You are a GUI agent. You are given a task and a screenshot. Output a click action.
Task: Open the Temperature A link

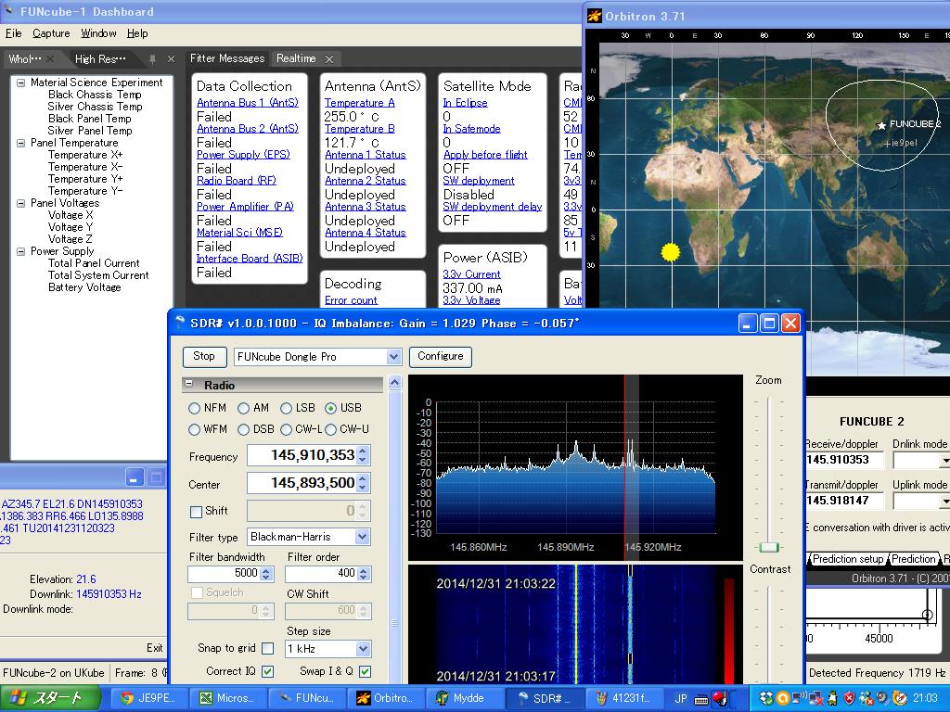pyautogui.click(x=359, y=103)
